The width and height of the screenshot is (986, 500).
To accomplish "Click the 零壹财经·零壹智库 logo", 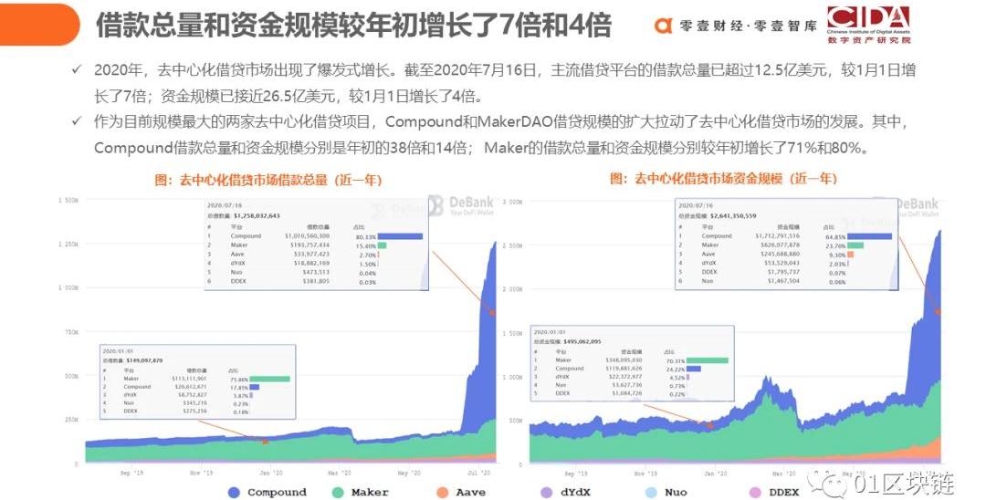I will tap(736, 26).
